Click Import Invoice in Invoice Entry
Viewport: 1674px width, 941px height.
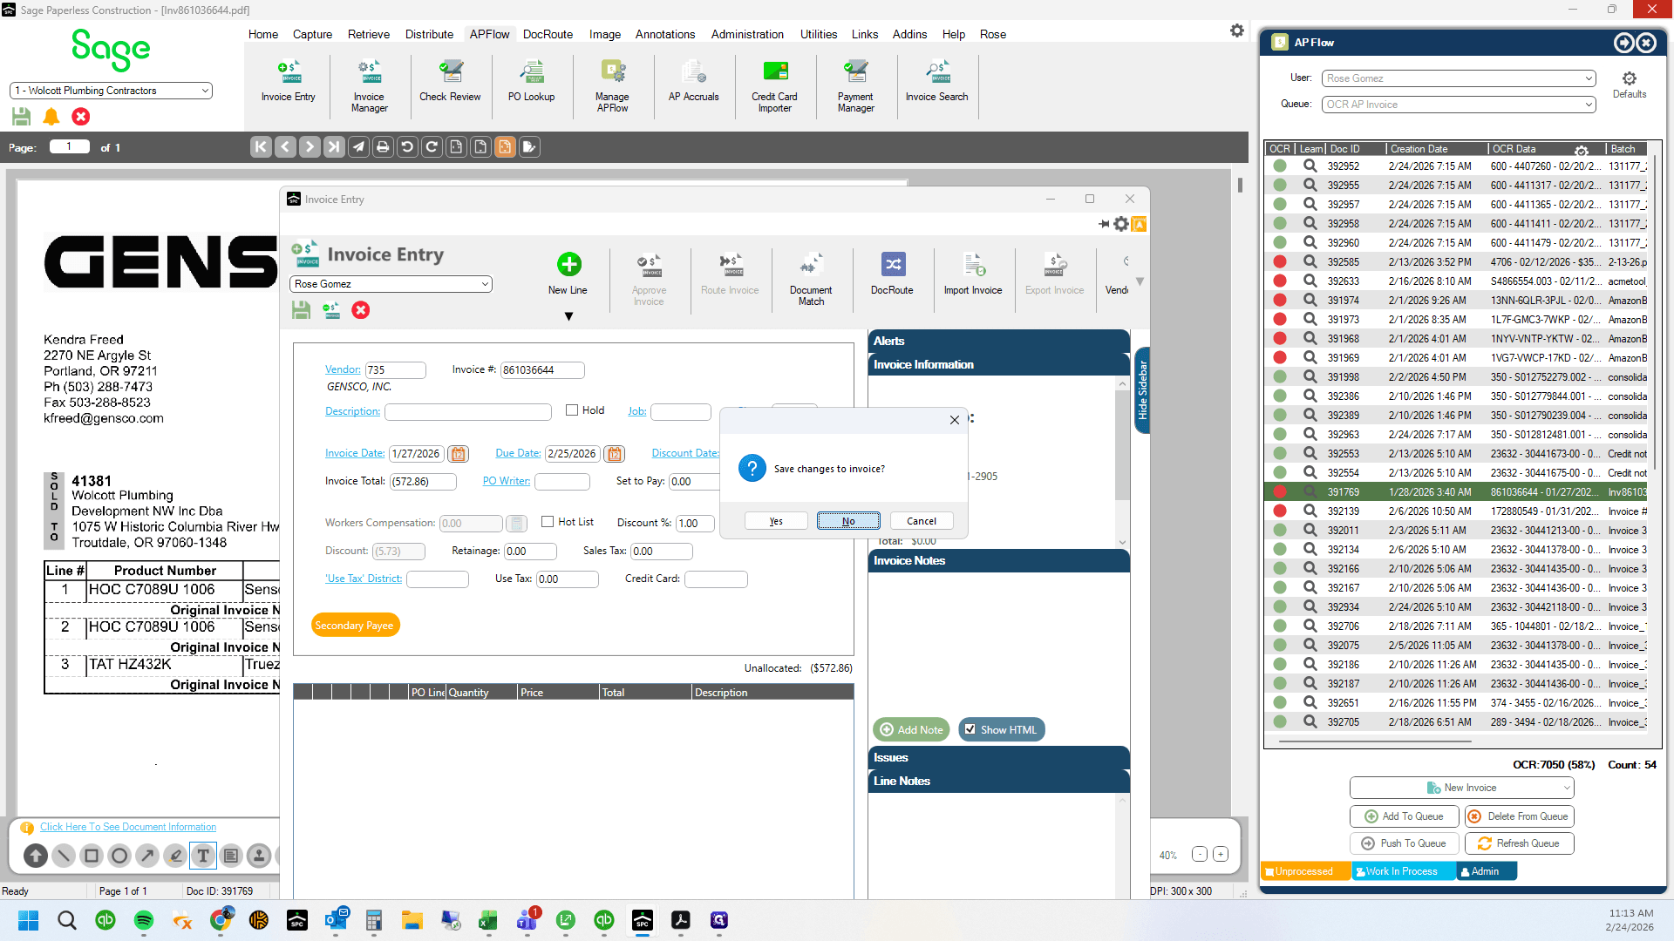[973, 274]
